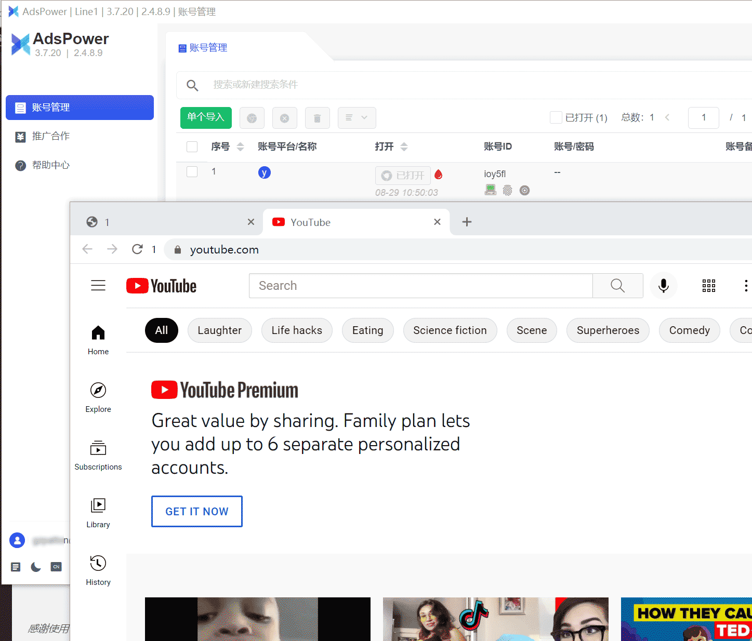The image size is (752, 641).
Task: Check the select-all checkbox in the account table
Action: tap(192, 146)
